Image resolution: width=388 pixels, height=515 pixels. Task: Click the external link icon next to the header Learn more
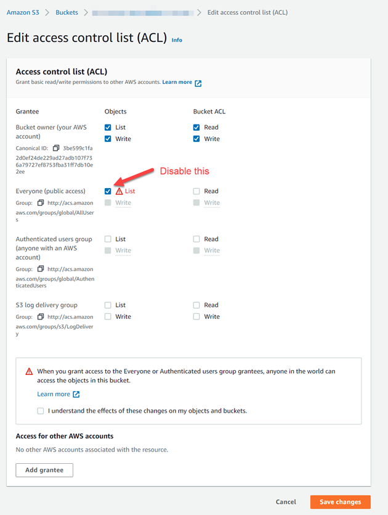pyautogui.click(x=198, y=82)
